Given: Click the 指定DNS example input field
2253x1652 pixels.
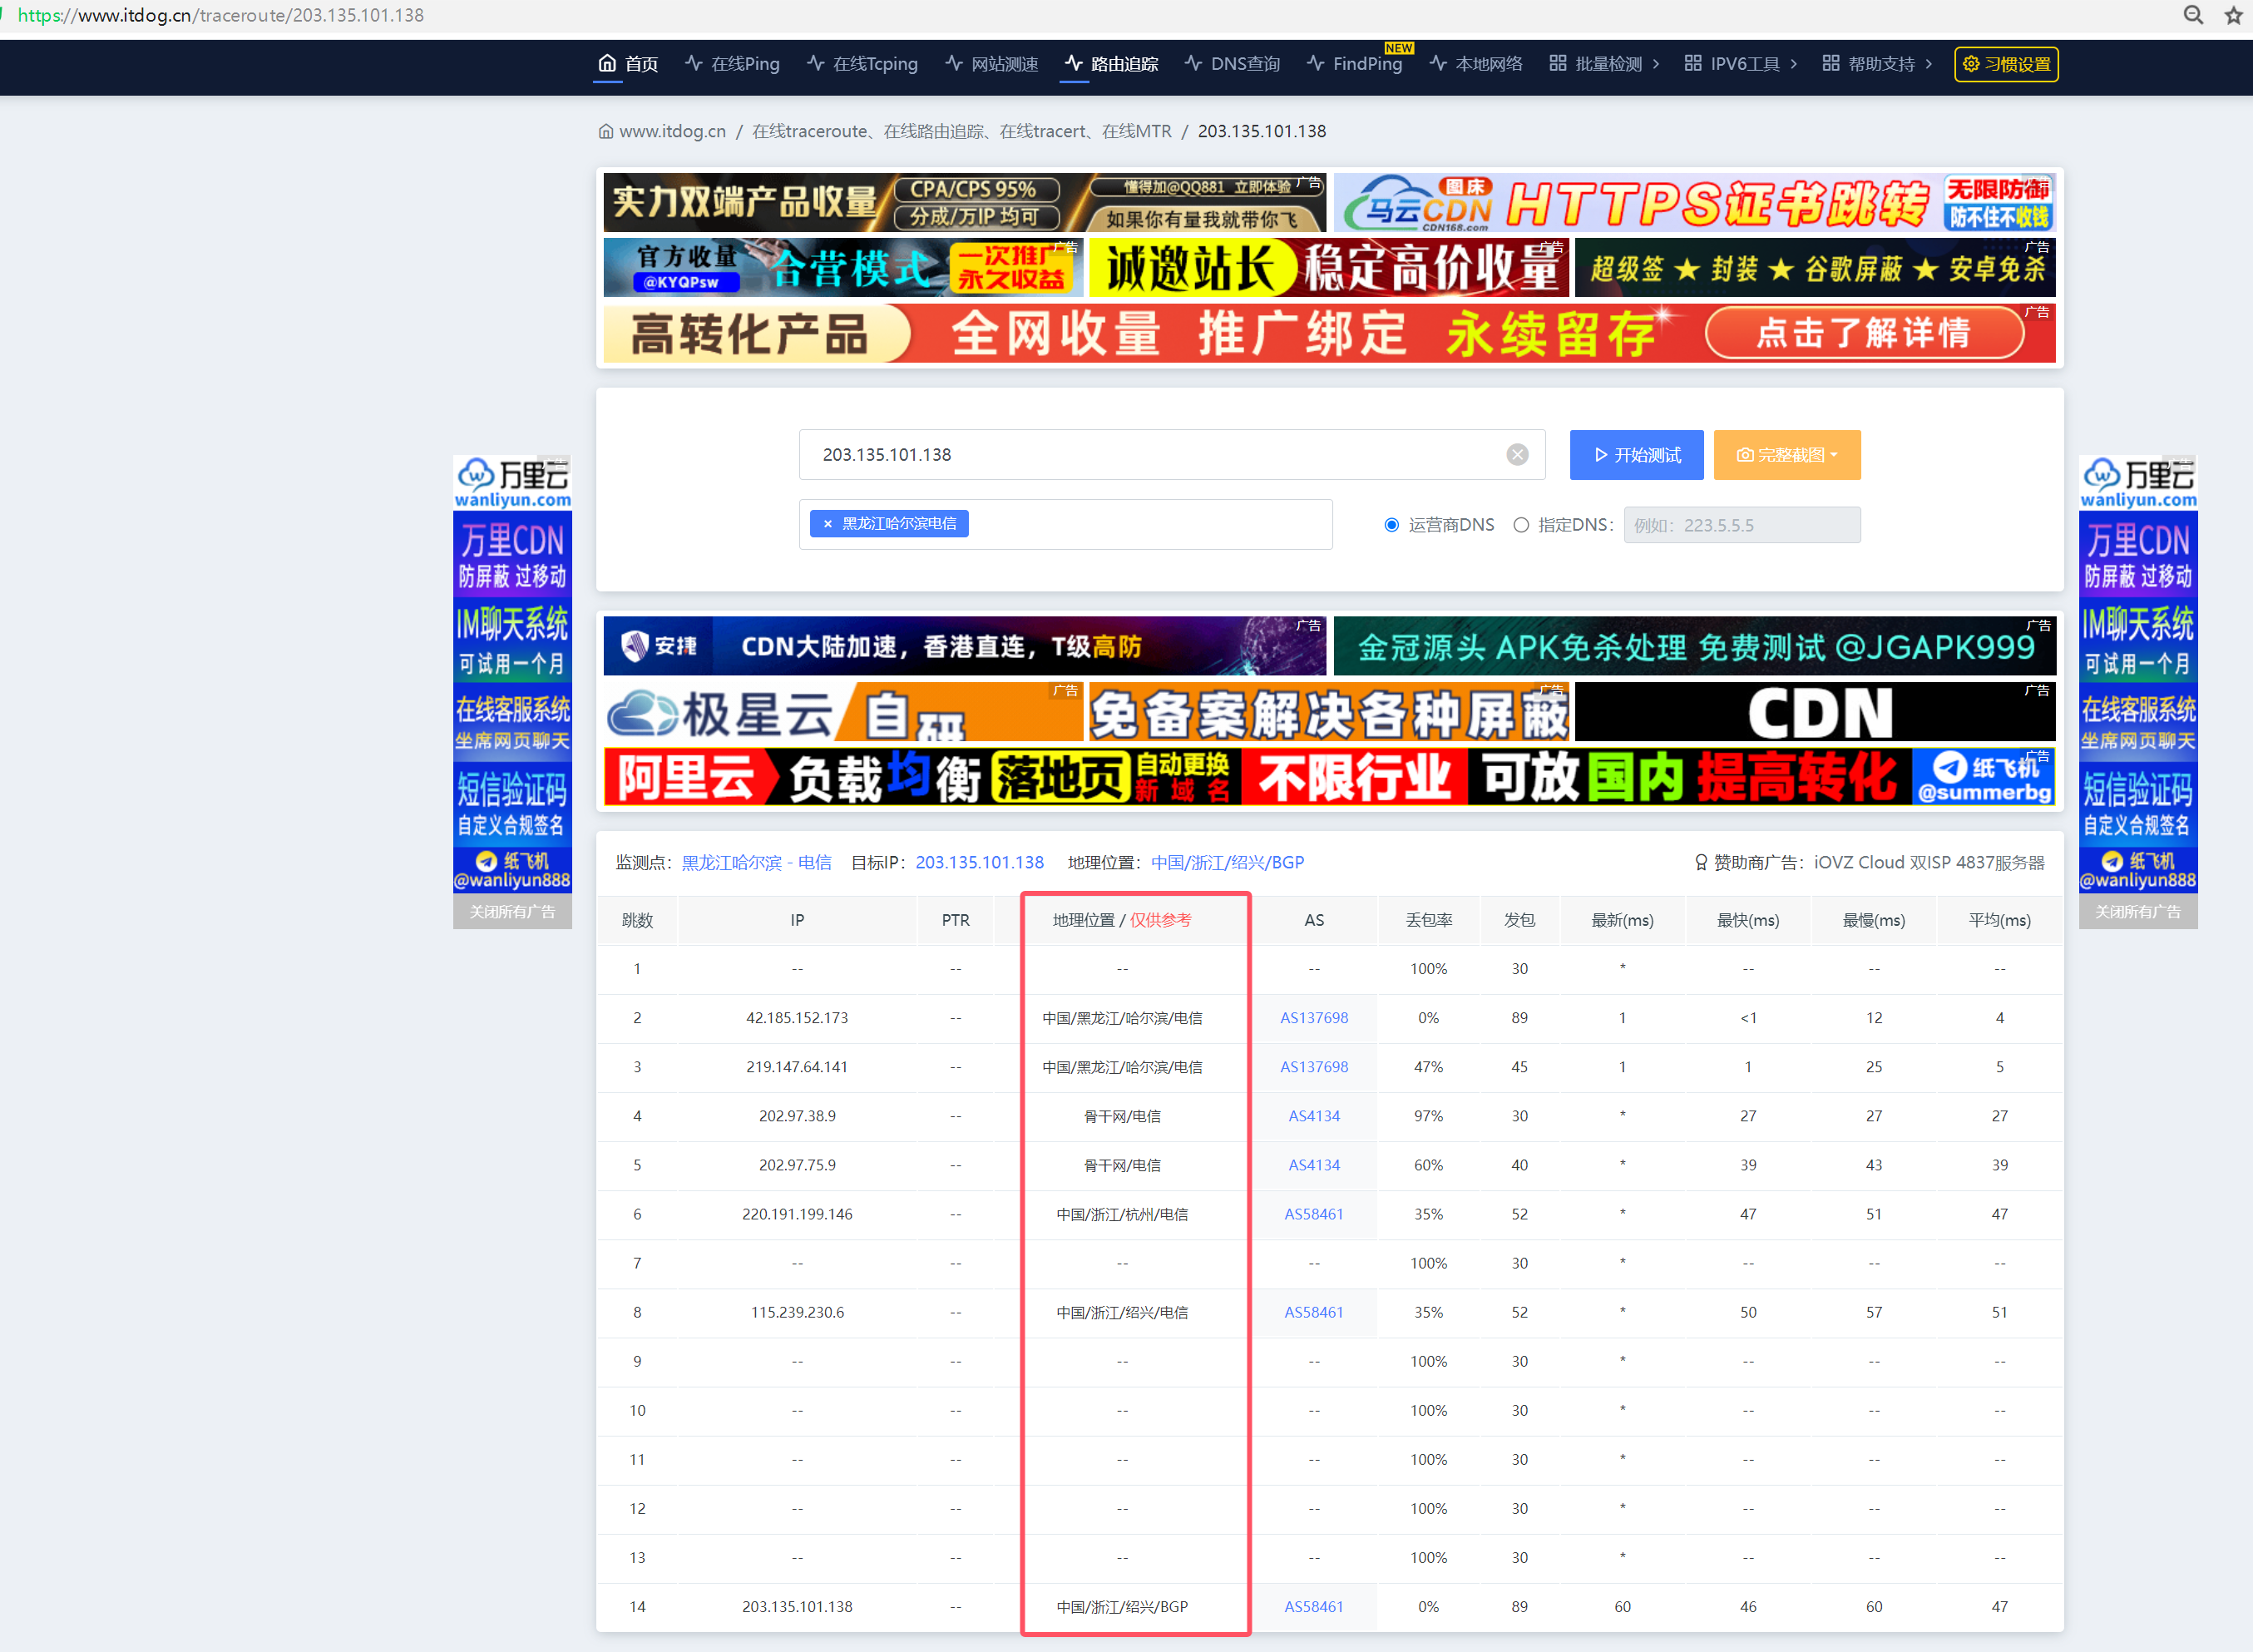Looking at the screenshot, I should pos(1742,524).
